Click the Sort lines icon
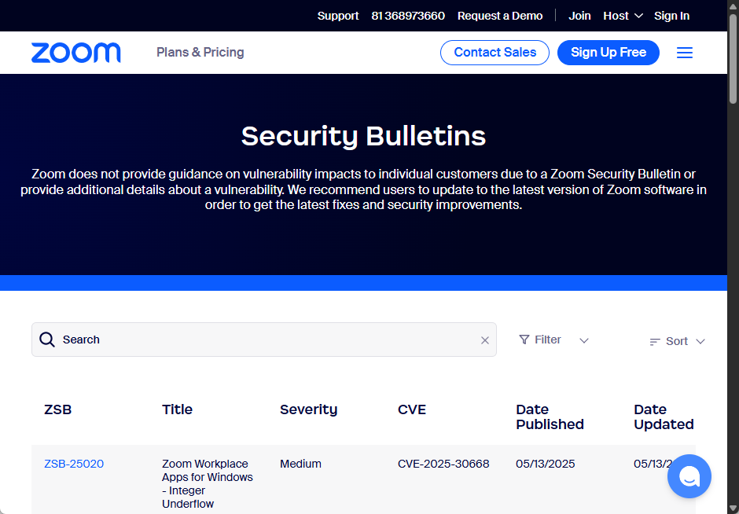 pyautogui.click(x=655, y=342)
